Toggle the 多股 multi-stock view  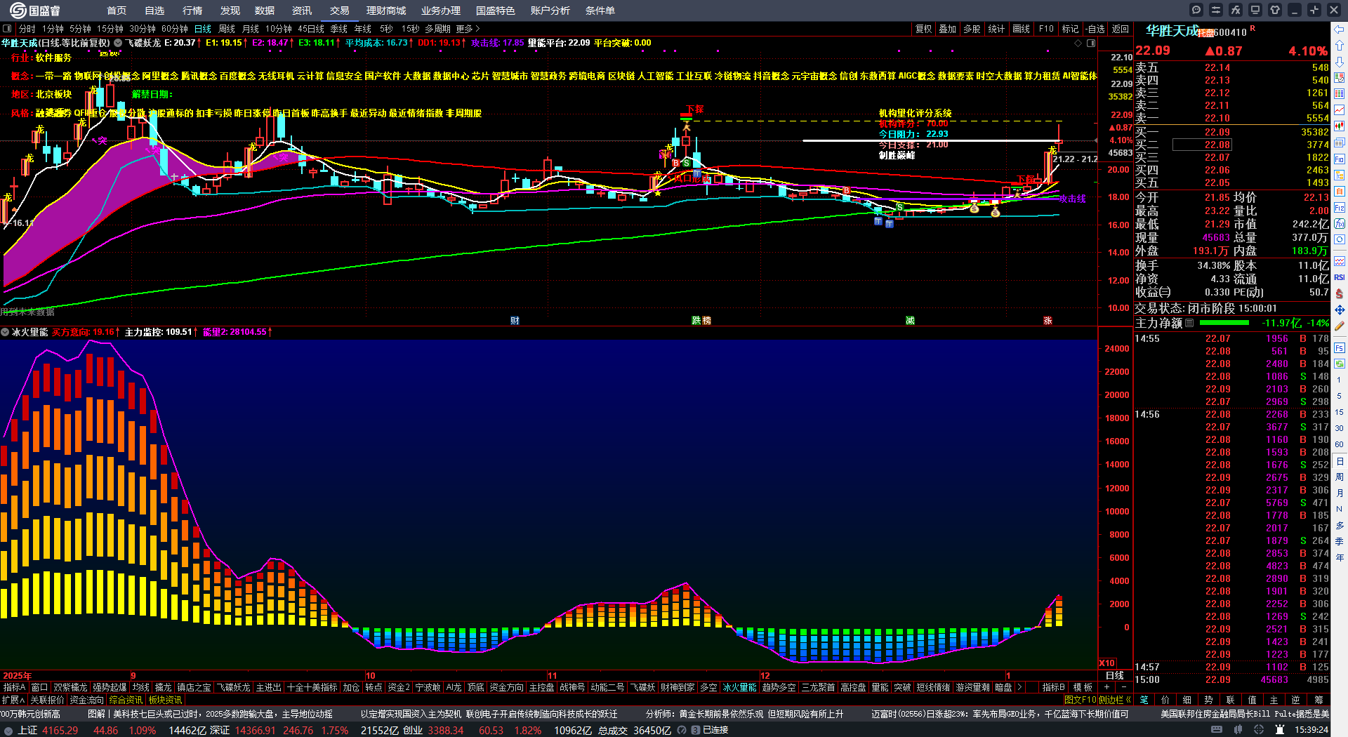pos(972,29)
